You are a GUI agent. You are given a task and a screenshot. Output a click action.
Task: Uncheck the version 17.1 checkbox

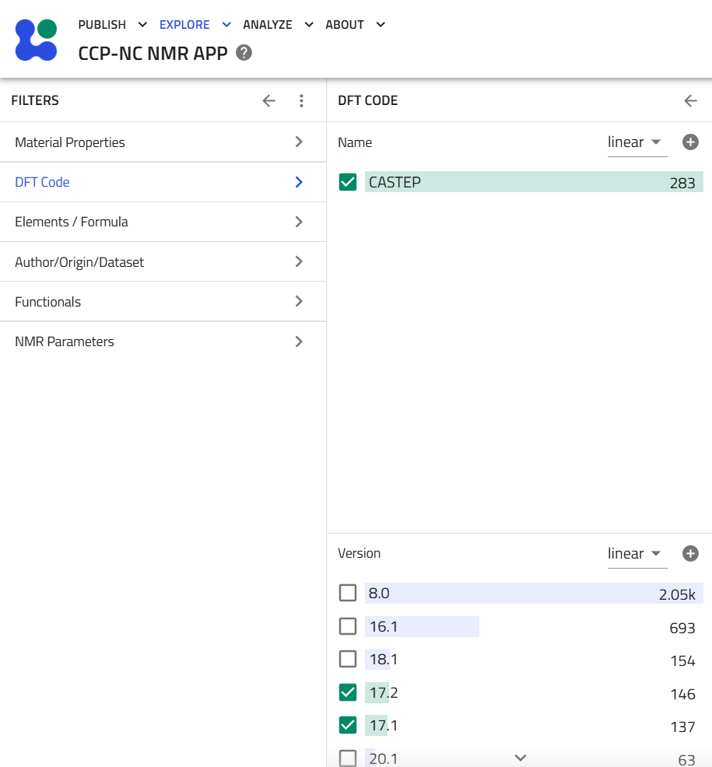click(x=348, y=725)
